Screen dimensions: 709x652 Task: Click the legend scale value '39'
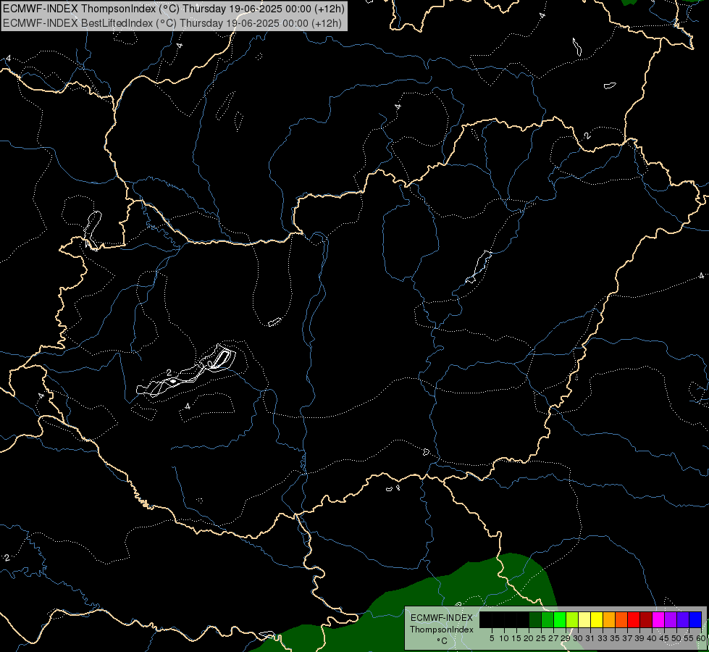639,638
